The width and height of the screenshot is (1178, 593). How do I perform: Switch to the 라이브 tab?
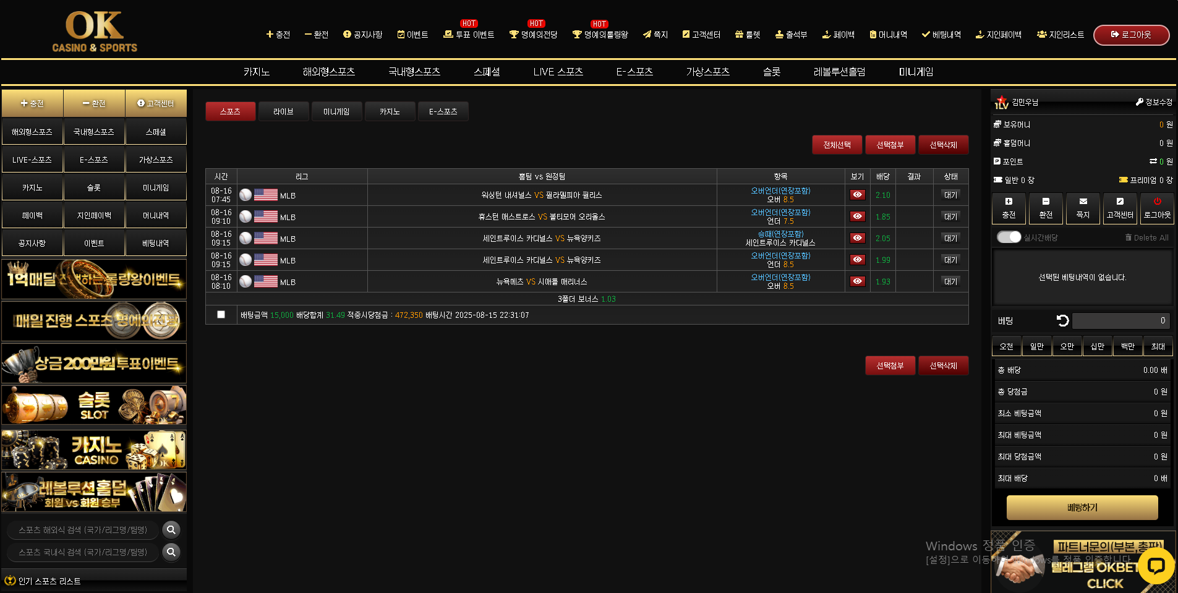pos(283,111)
